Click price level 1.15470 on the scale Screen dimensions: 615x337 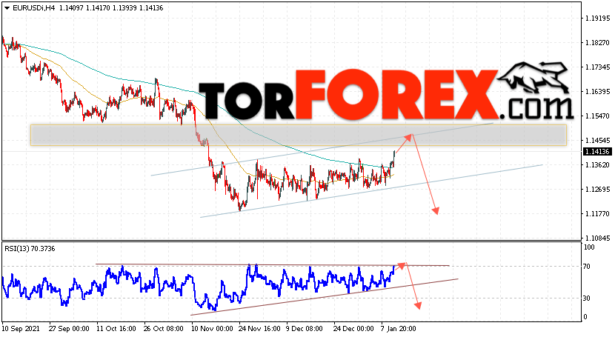click(597, 116)
